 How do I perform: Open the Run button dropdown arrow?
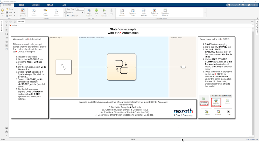click(96, 16)
